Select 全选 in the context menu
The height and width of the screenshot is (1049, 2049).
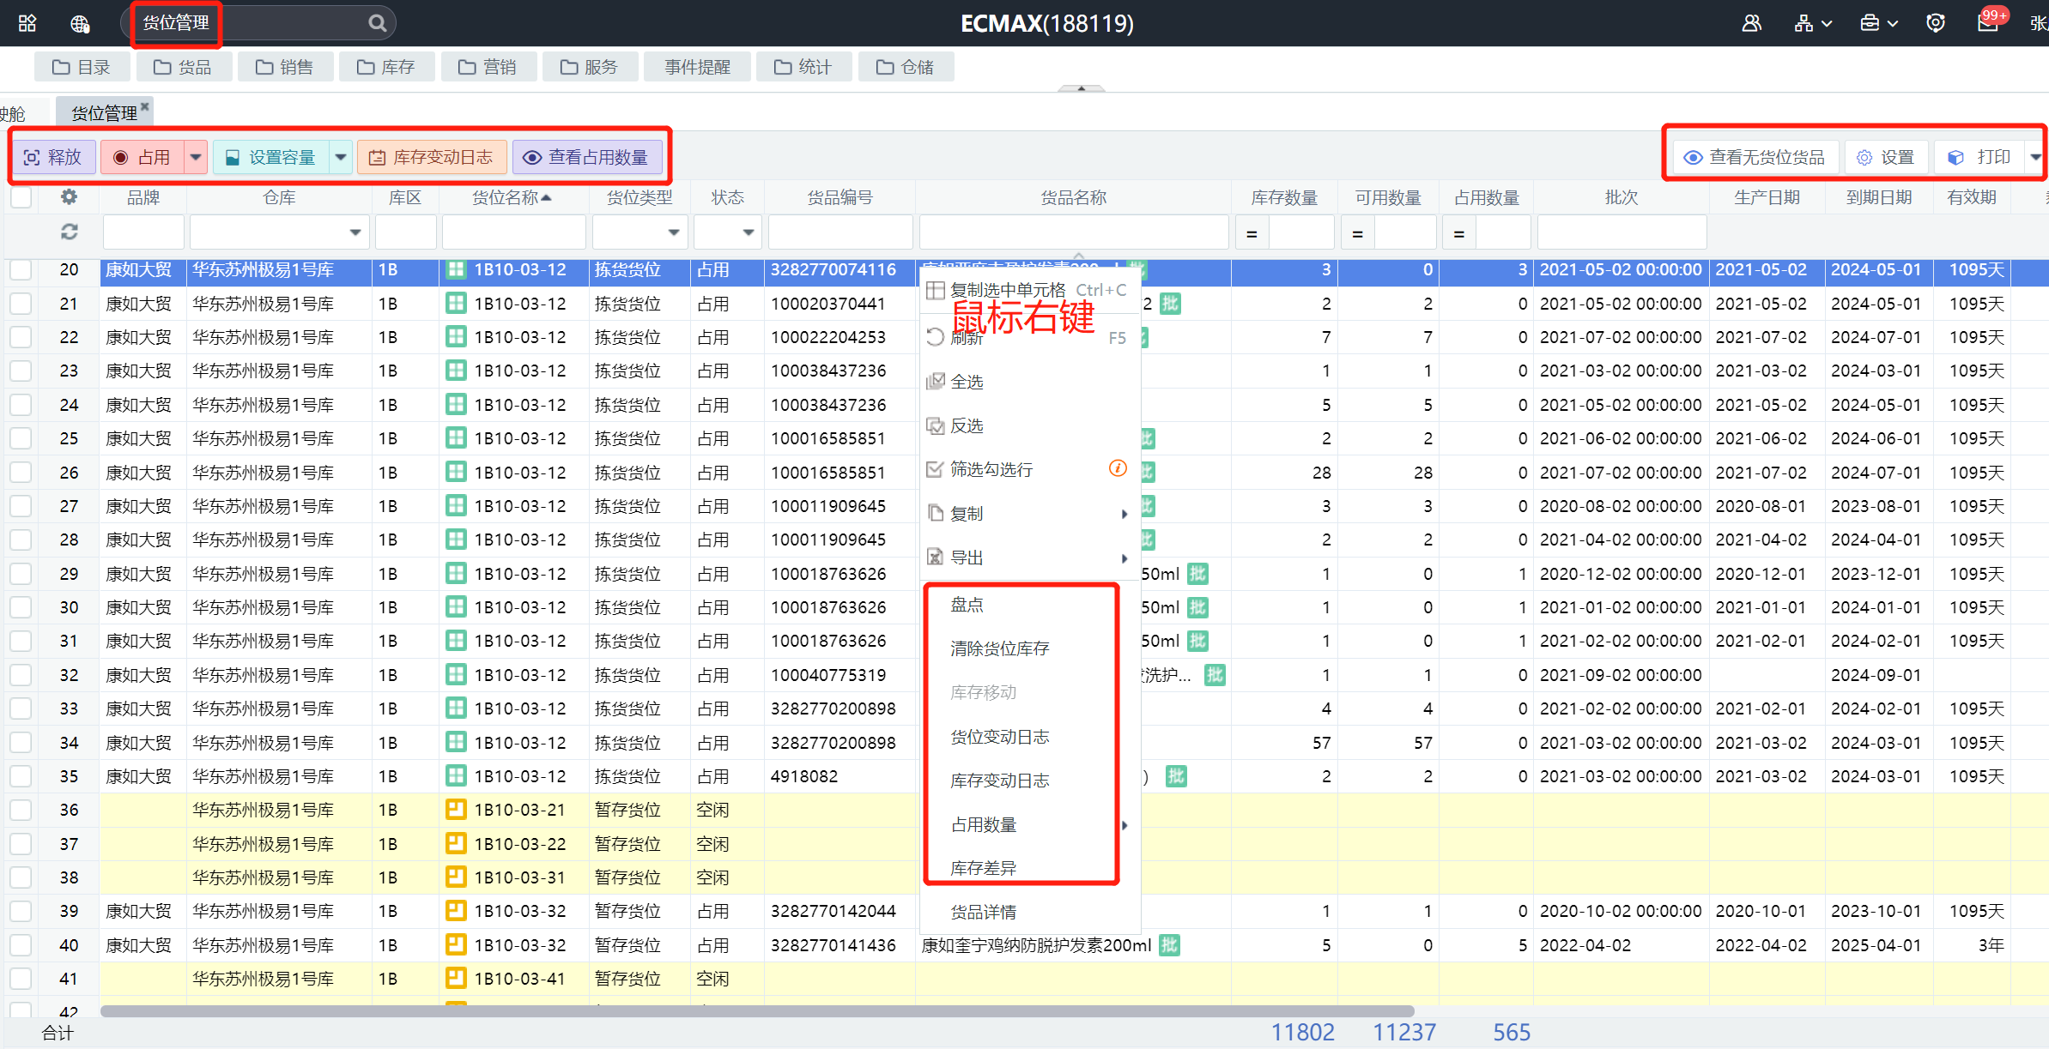click(x=1030, y=382)
